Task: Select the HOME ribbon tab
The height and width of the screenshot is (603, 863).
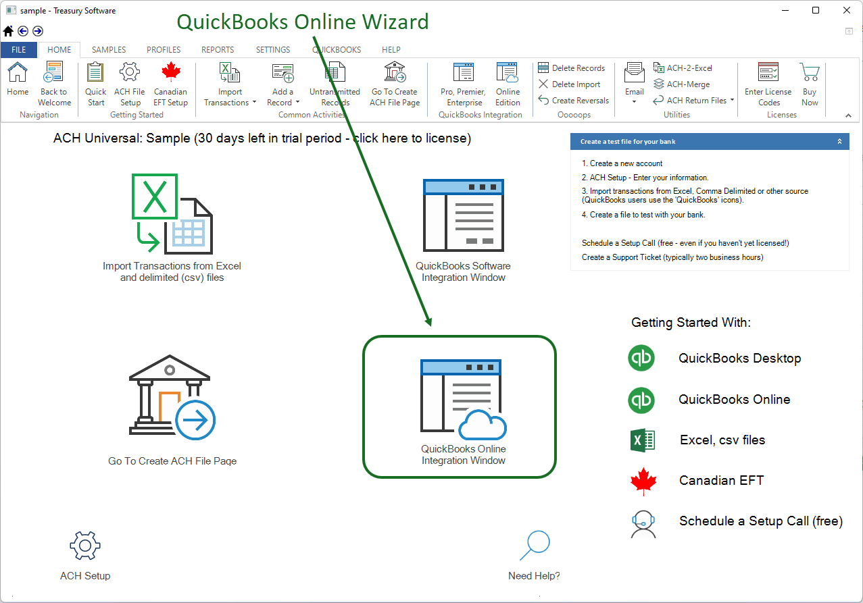Action: click(59, 50)
